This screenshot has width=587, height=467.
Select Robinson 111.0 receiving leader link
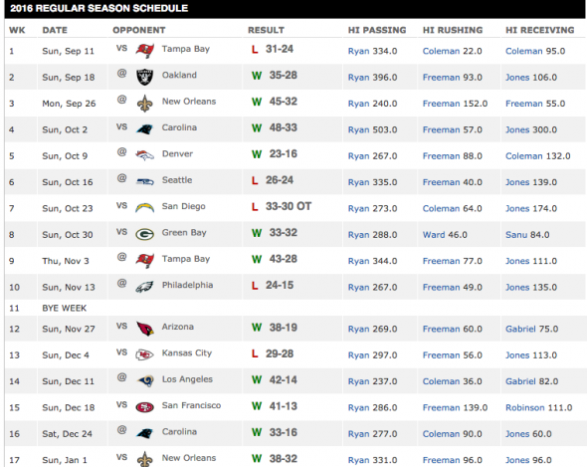pyautogui.click(x=538, y=407)
